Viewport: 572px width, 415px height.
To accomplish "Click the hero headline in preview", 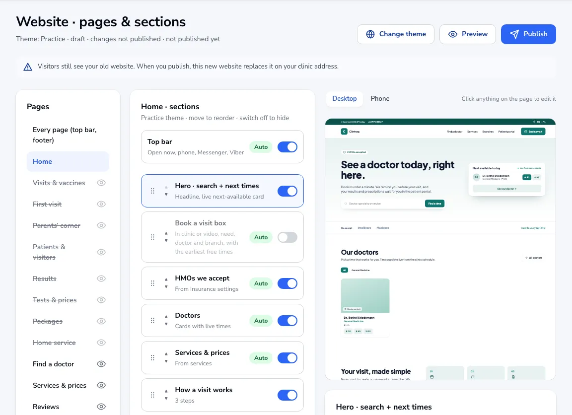I will (x=398, y=170).
